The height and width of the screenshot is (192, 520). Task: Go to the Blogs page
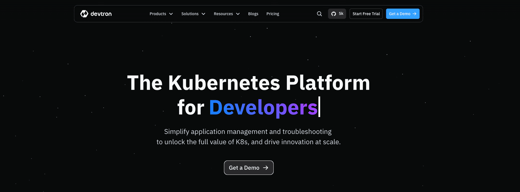[x=253, y=14]
